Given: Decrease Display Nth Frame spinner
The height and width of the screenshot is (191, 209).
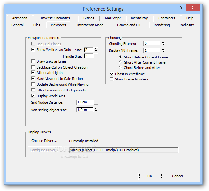Looking at the screenshot, I should (163, 52).
